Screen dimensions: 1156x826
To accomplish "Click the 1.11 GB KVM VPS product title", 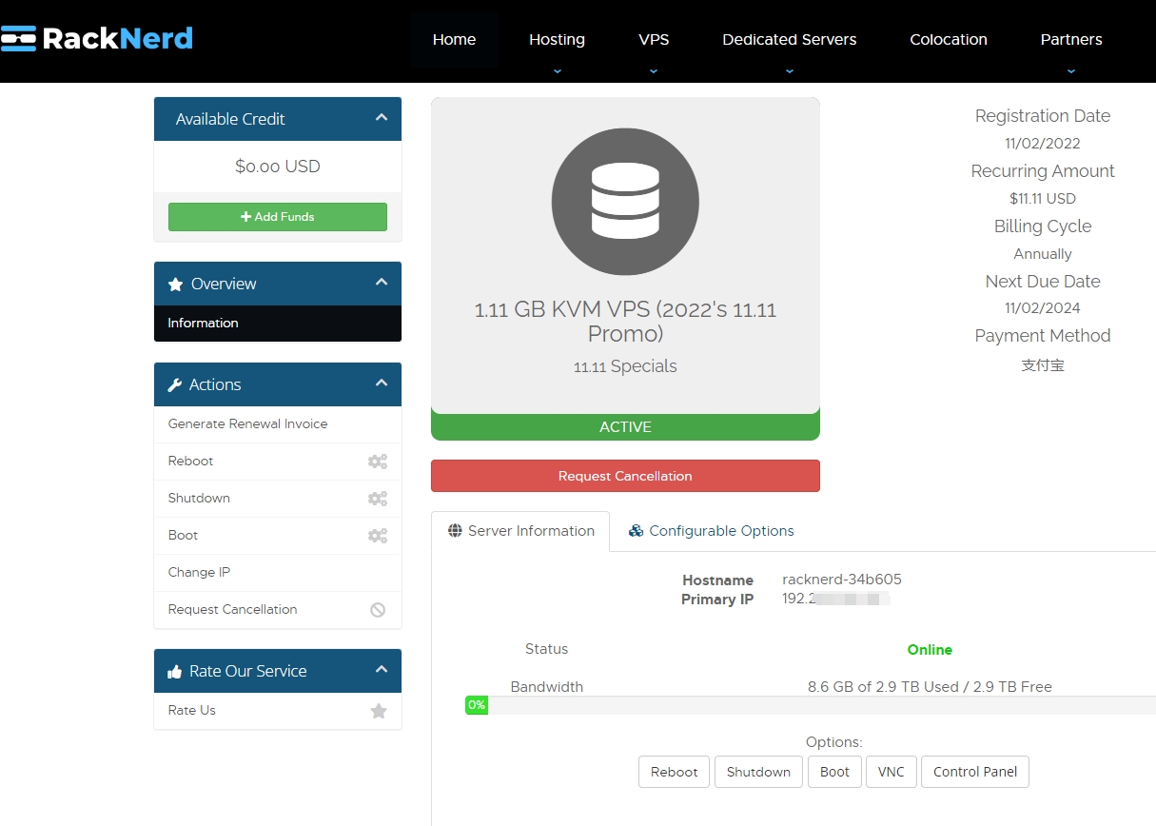I will 625,322.
